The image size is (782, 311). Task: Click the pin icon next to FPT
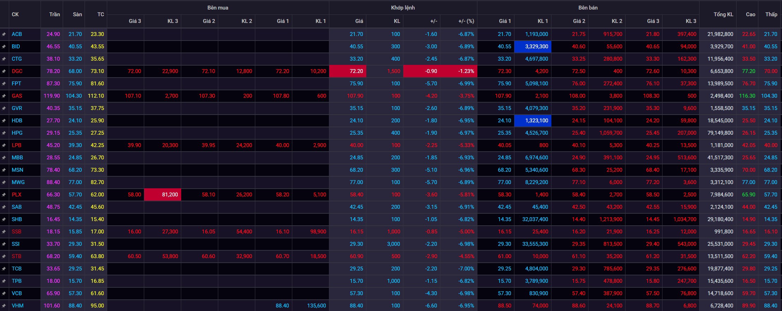4,84
